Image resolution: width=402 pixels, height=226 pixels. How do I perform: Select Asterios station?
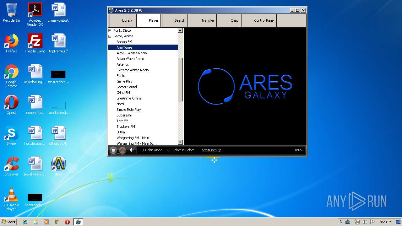[x=123, y=64]
